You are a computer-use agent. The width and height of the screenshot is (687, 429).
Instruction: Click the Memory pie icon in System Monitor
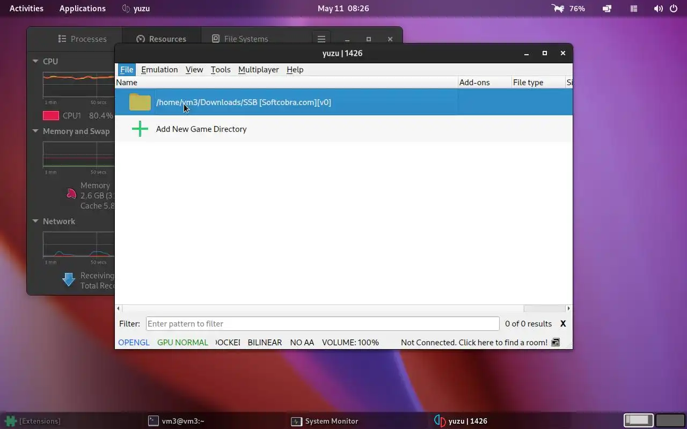click(71, 193)
